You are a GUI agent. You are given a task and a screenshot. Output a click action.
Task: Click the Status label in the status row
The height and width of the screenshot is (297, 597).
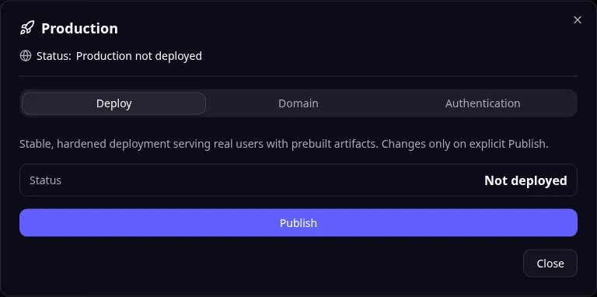(x=45, y=180)
